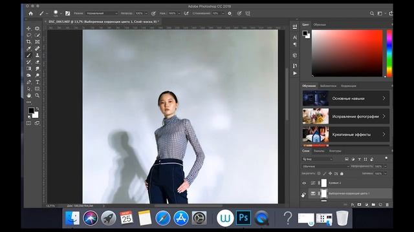The image size is (414, 232).
Task: Select the Brush tool in toolbox
Action: (28, 55)
